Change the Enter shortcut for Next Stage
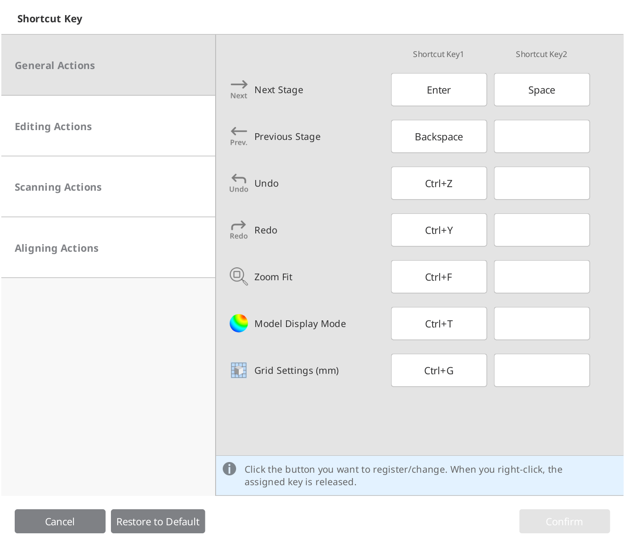Image resolution: width=625 pixels, height=548 pixels. (x=438, y=90)
